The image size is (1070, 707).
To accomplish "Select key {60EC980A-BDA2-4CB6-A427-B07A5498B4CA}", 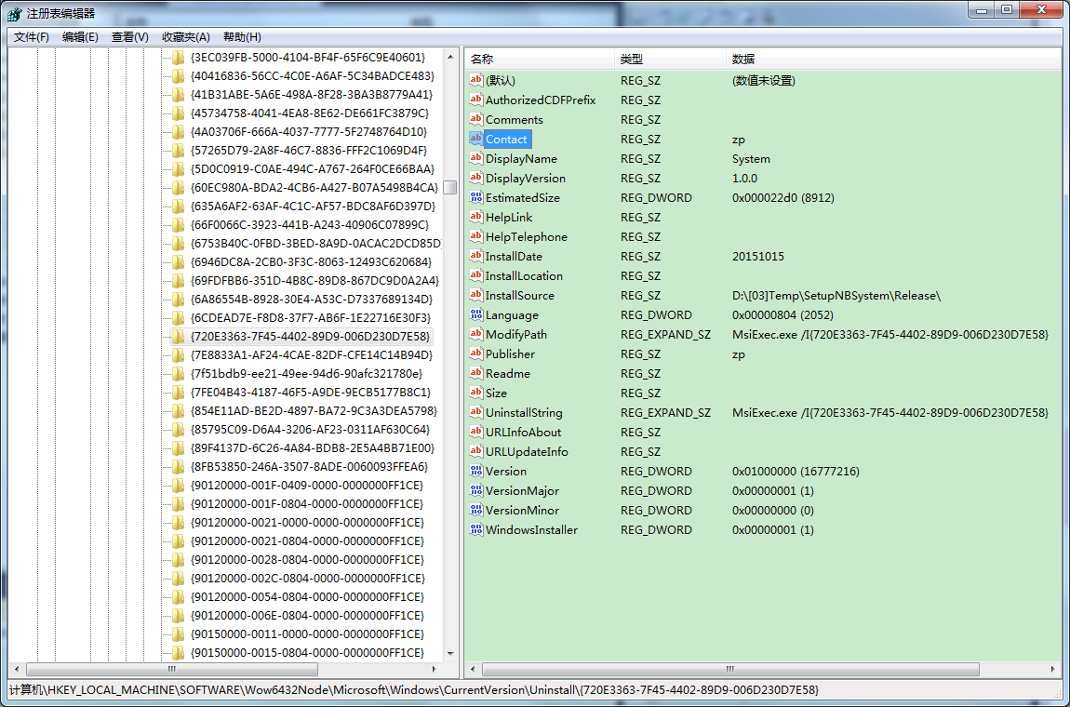I will coord(314,187).
